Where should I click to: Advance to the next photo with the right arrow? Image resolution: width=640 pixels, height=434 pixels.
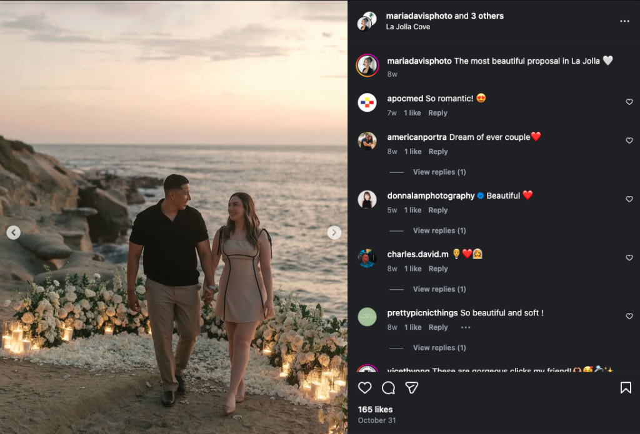pos(334,232)
